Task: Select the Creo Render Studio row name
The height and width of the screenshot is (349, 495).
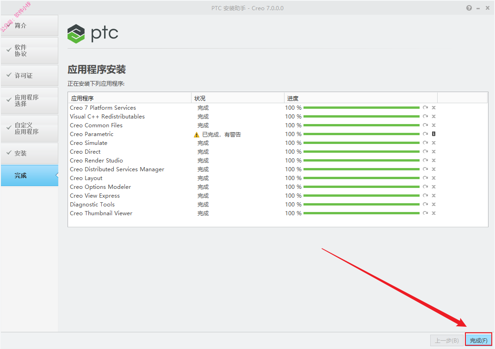Action: click(x=96, y=161)
